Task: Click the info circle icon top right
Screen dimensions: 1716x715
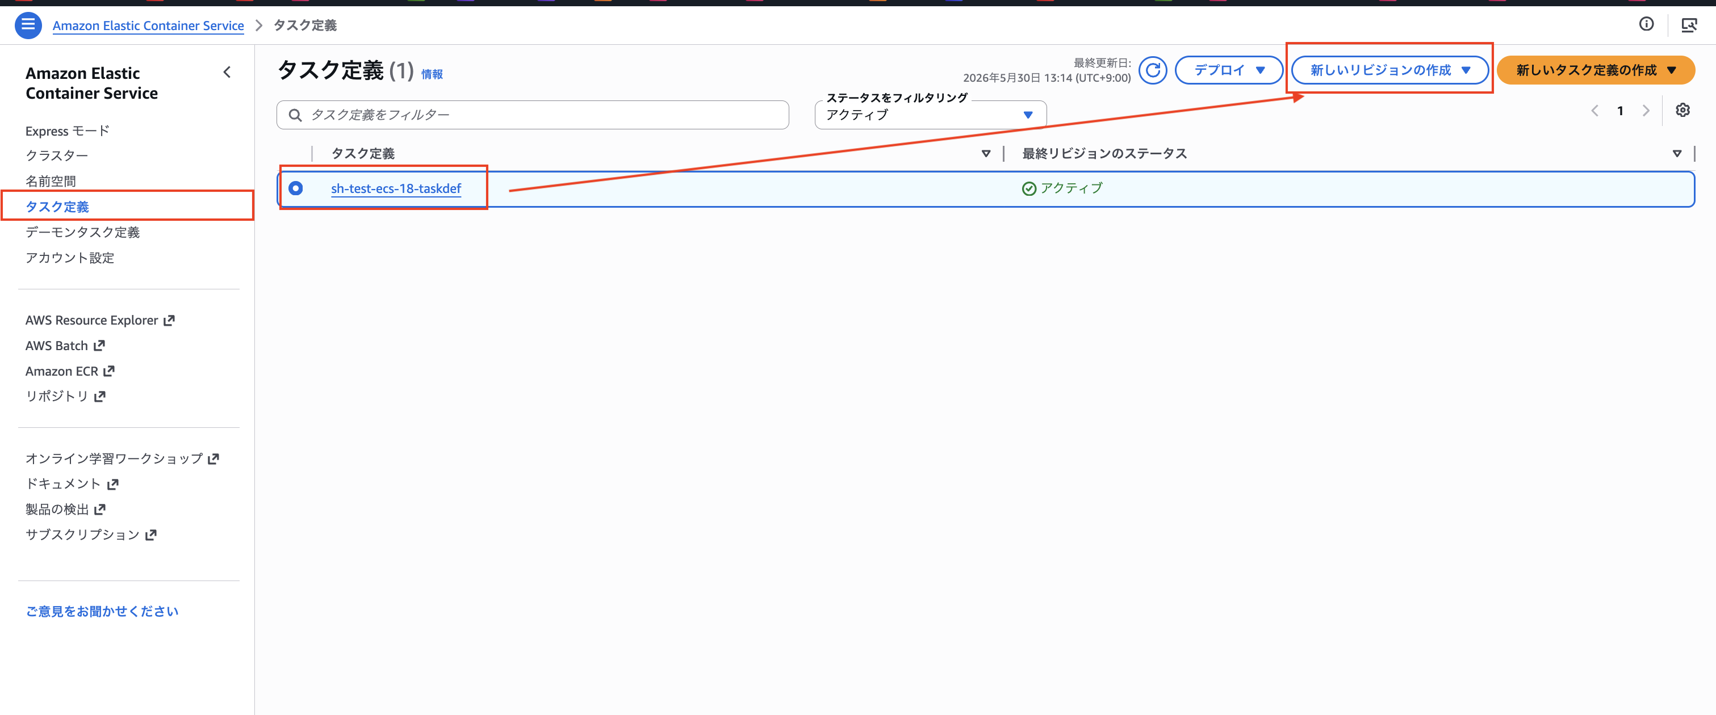Action: (1646, 24)
